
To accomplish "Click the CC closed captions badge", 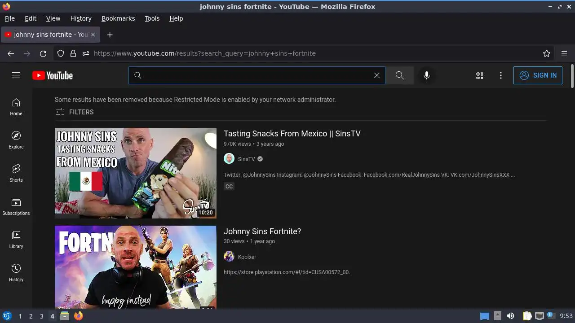I will tap(229, 187).
